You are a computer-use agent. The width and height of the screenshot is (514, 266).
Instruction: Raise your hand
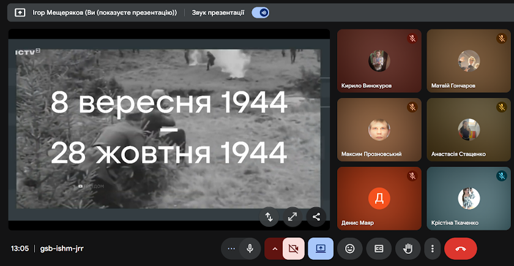(x=408, y=248)
